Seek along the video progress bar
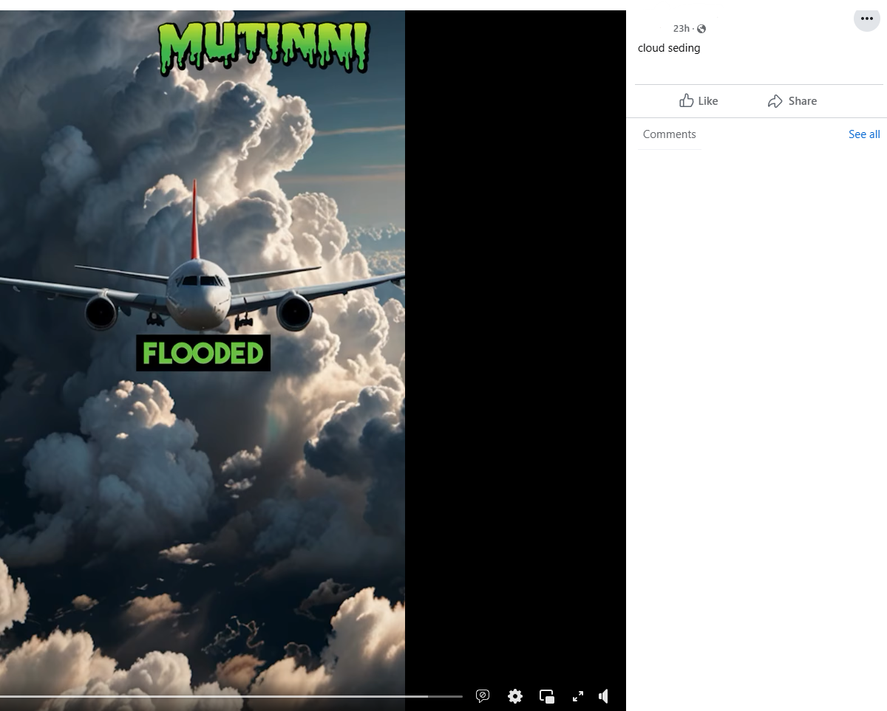887x711 pixels. (x=231, y=696)
